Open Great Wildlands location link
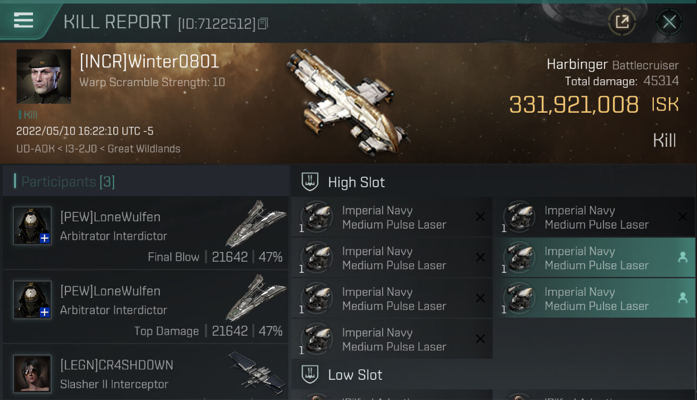697x400 pixels. [x=144, y=149]
